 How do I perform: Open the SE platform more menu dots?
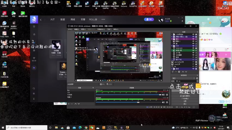103,19
